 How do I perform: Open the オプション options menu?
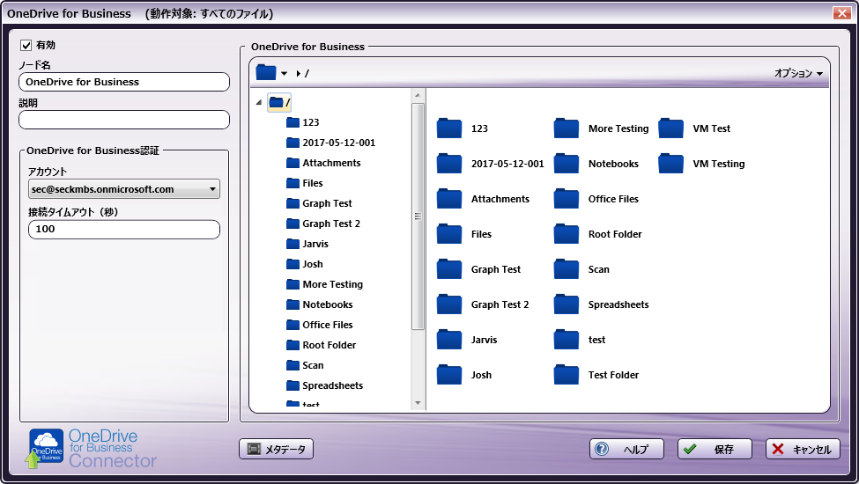(x=798, y=73)
